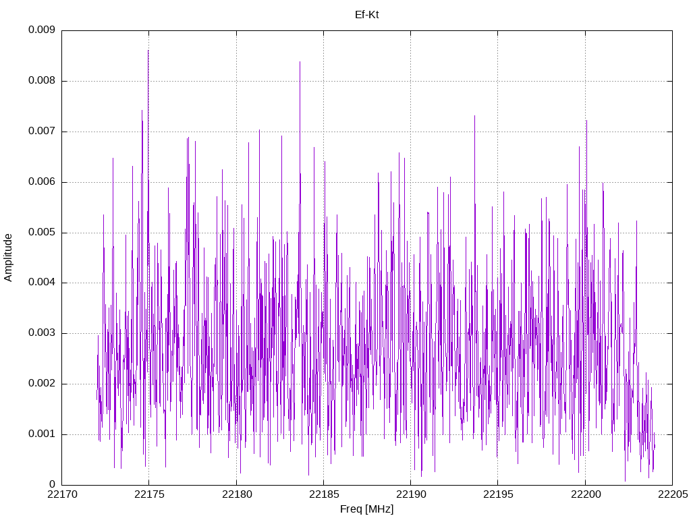This screenshot has width=691, height=518.
Task: Click the x-axis tick label 22180
Action: click(x=236, y=494)
